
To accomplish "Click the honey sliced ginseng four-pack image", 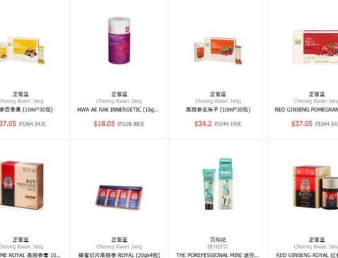I will pyautogui.click(x=119, y=197).
